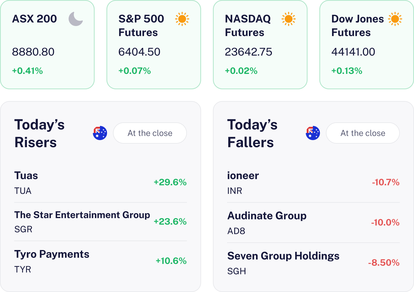Click the S&P 500 Futures card title
414x292 pixels.
coord(141,26)
